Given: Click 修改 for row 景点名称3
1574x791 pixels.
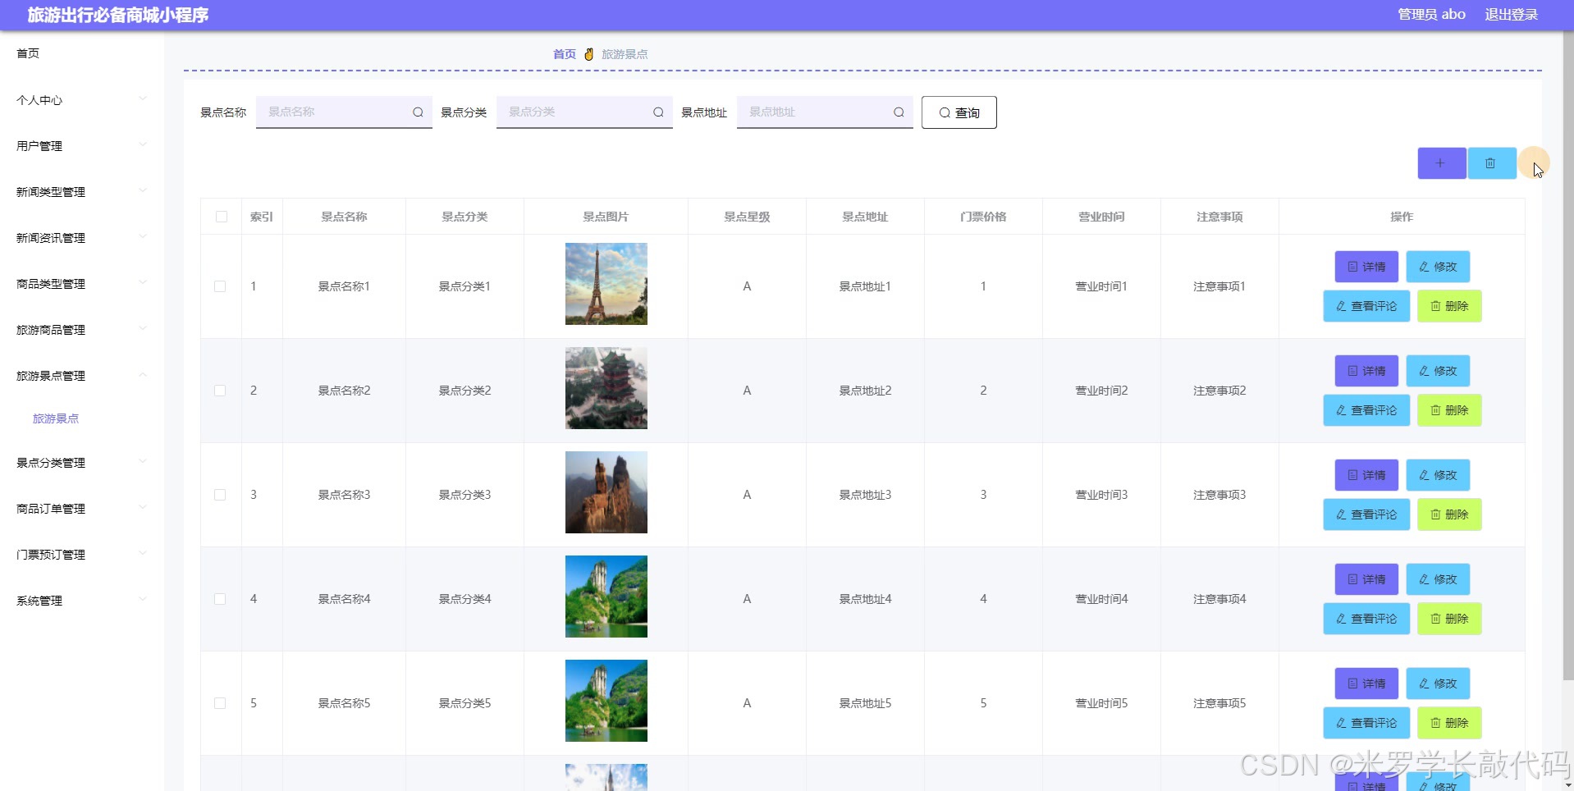Looking at the screenshot, I should click(1438, 475).
